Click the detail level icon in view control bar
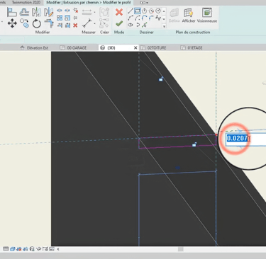Viewport: 266px width, 259px height. (6, 249)
